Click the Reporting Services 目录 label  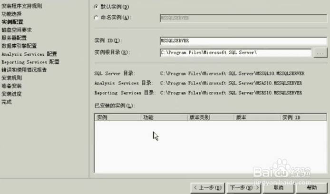click(125, 93)
